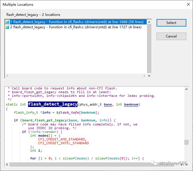Click 'if (!info->vendor)' line
The image size is (193, 171).
[x=42, y=132]
